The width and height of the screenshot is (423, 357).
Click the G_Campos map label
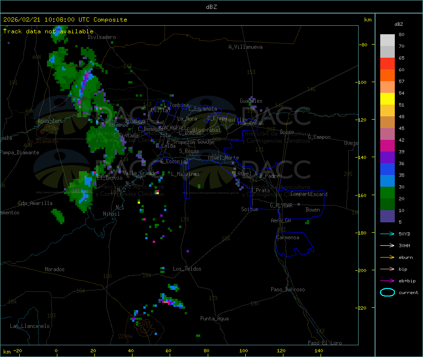pyautogui.click(x=320, y=137)
